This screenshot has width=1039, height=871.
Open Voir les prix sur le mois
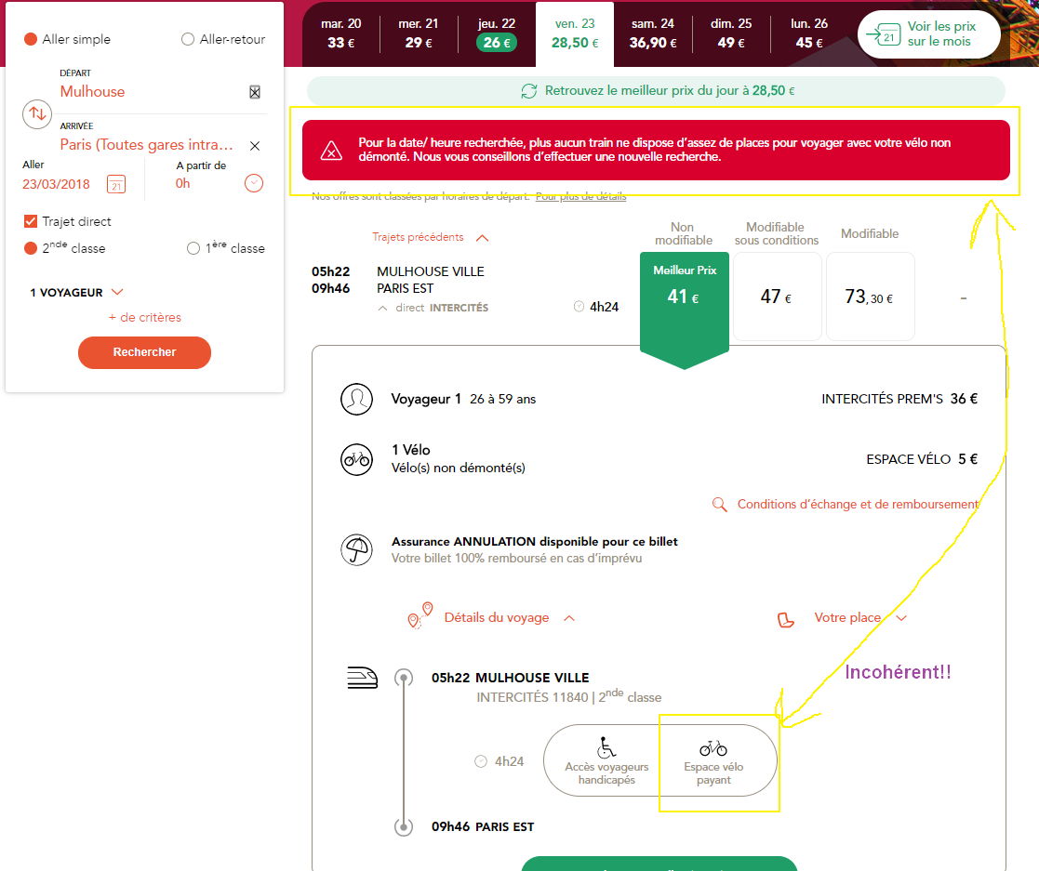pyautogui.click(x=928, y=33)
